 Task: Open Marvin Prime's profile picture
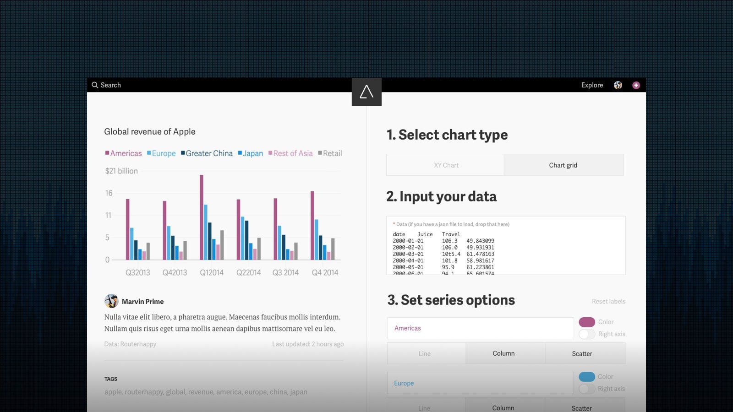tap(111, 301)
